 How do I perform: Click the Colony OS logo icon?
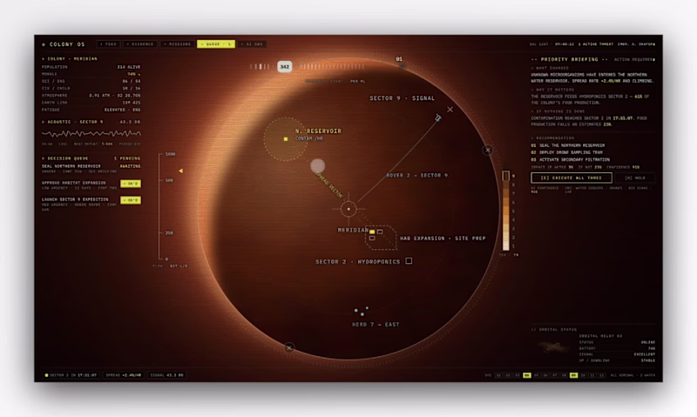(x=44, y=44)
